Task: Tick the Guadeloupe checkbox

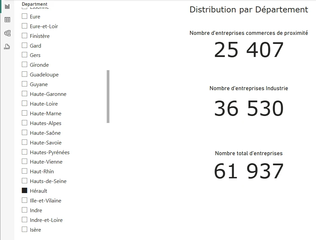Action: (x=24, y=74)
